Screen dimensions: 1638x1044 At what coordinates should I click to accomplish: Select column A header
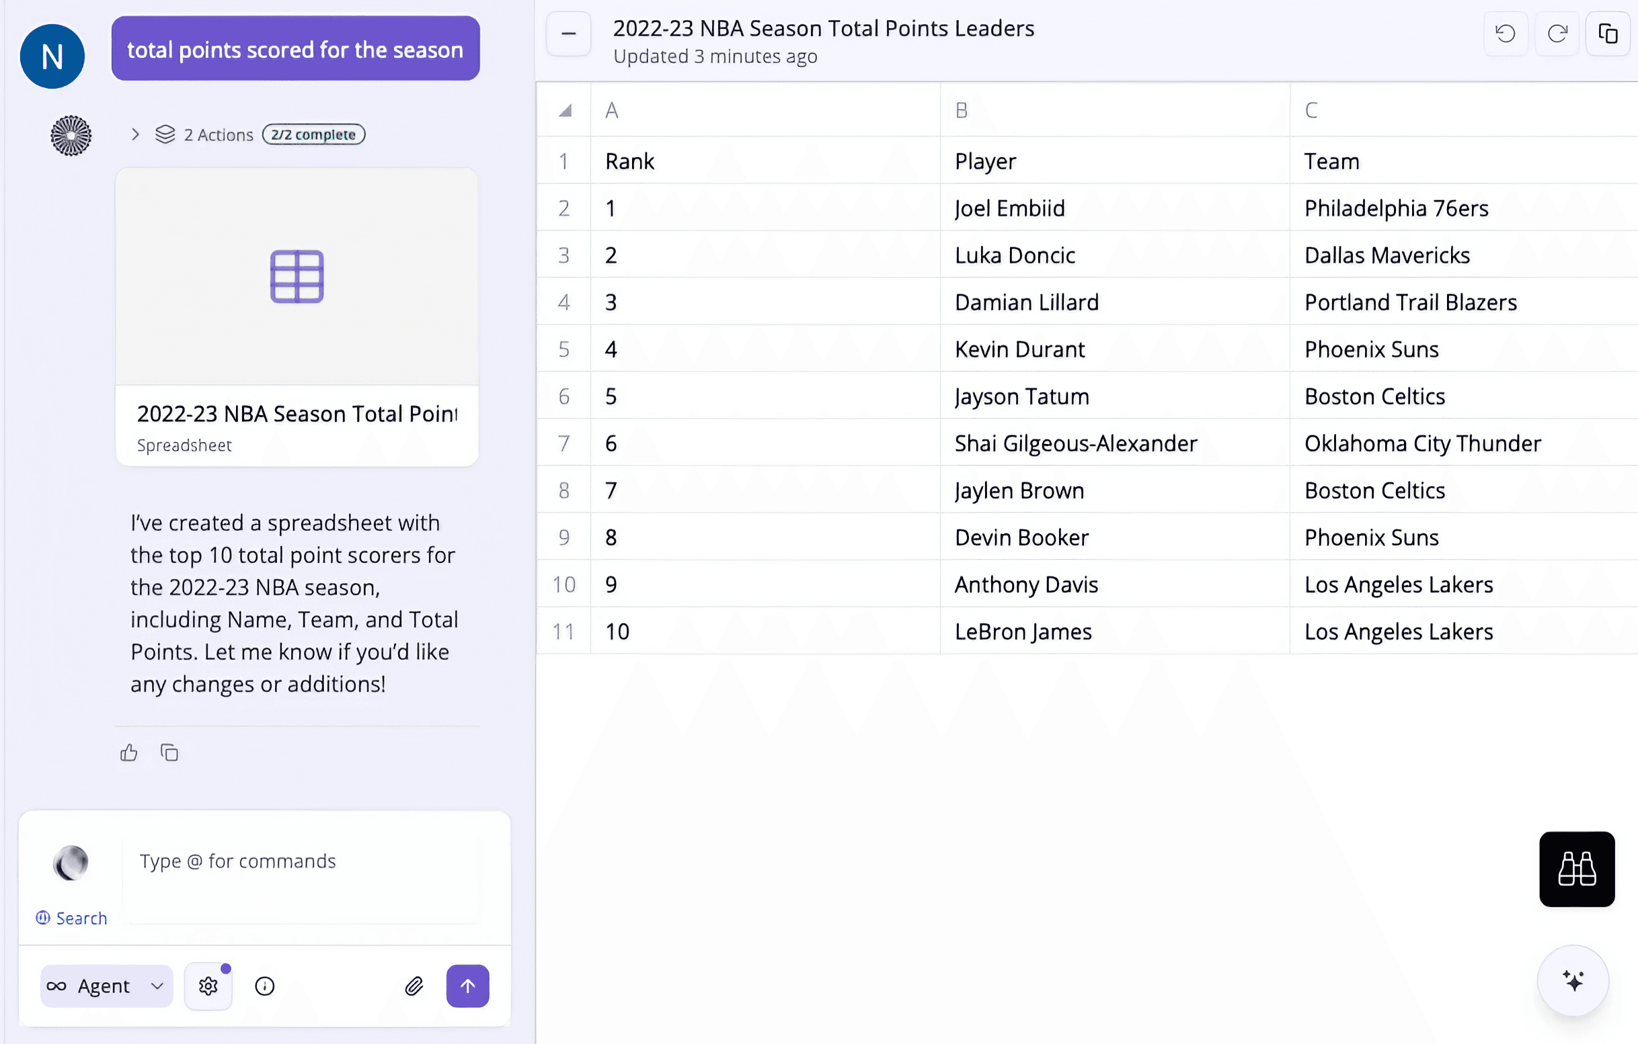(765, 110)
